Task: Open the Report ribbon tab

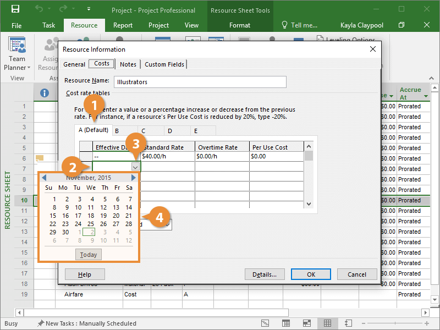Action: (x=123, y=25)
